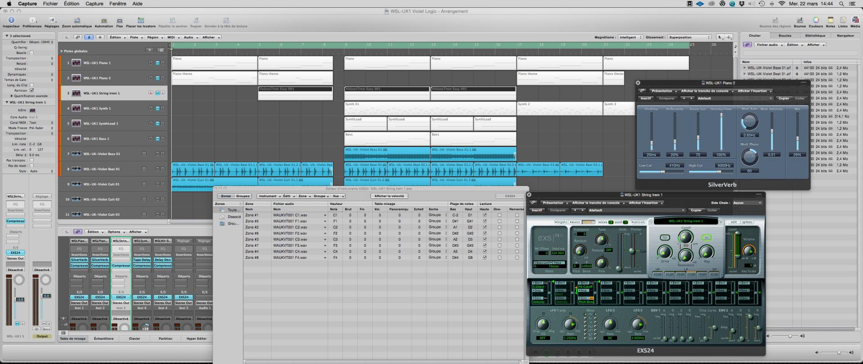This screenshot has width=863, height=364.
Task: Open the Couleurs palette icon
Action: click(x=816, y=20)
